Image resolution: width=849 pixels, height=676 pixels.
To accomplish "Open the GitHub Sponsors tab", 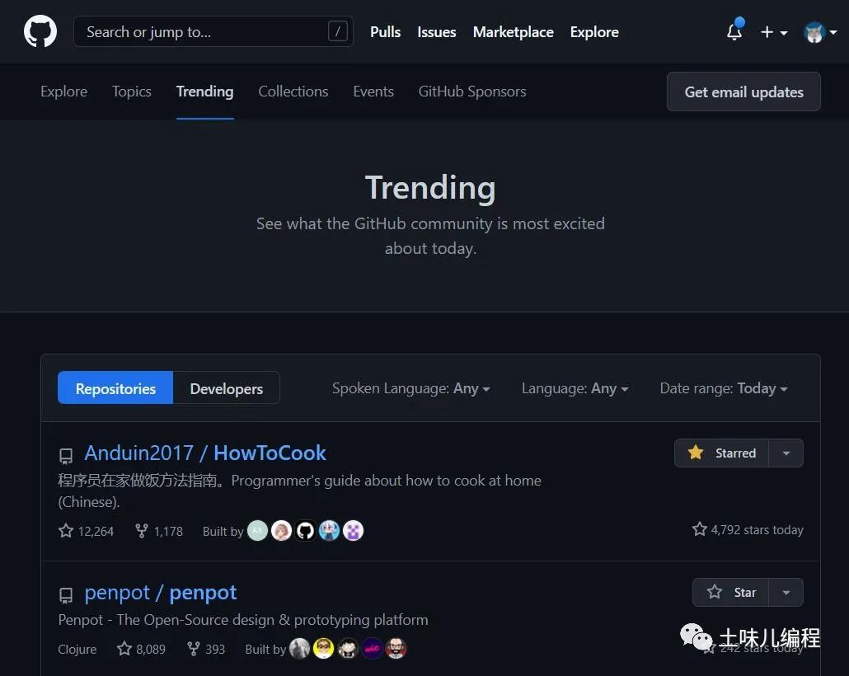I will coord(472,91).
